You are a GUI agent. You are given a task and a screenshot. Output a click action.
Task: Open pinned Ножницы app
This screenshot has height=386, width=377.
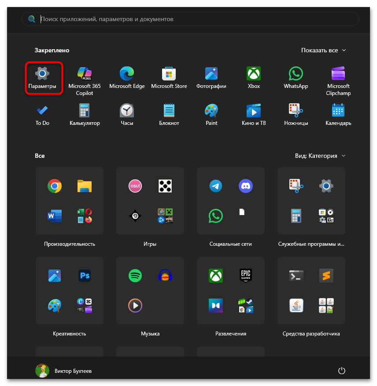[x=296, y=115]
